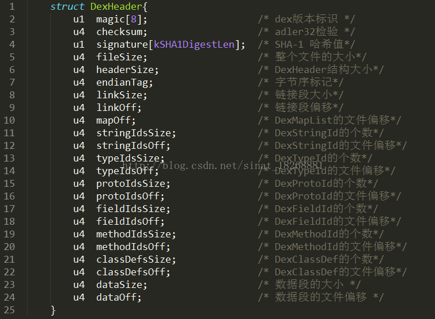Image resolution: width=435 pixels, height=319 pixels.
Task: Click the DexMapList comment on line 10
Action: 330,120
